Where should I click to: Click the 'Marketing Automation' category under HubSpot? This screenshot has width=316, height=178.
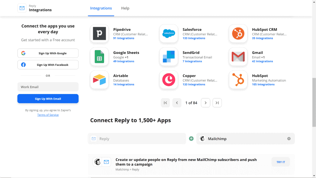(x=269, y=80)
